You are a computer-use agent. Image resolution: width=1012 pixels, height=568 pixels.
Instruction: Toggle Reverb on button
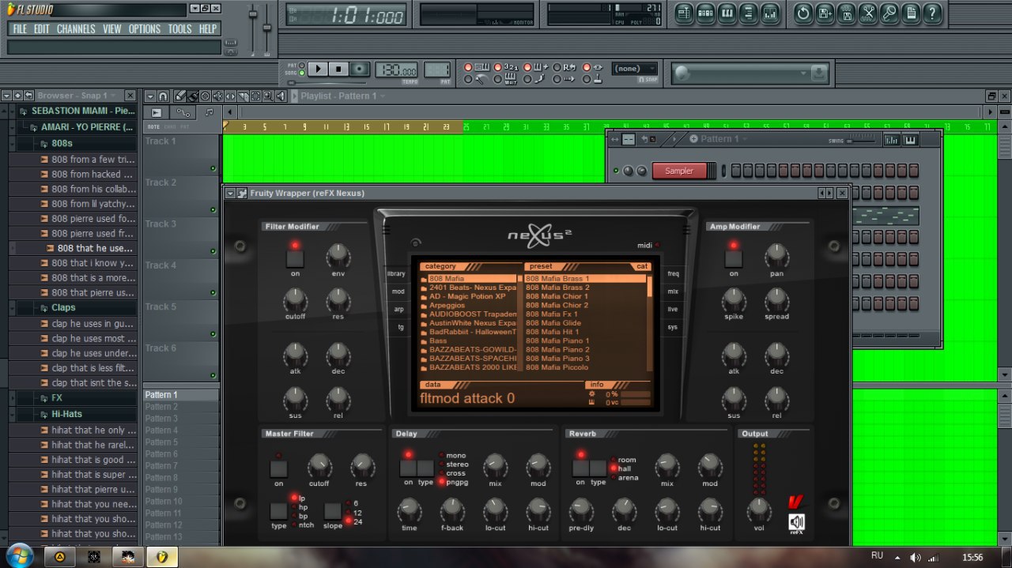click(x=581, y=468)
